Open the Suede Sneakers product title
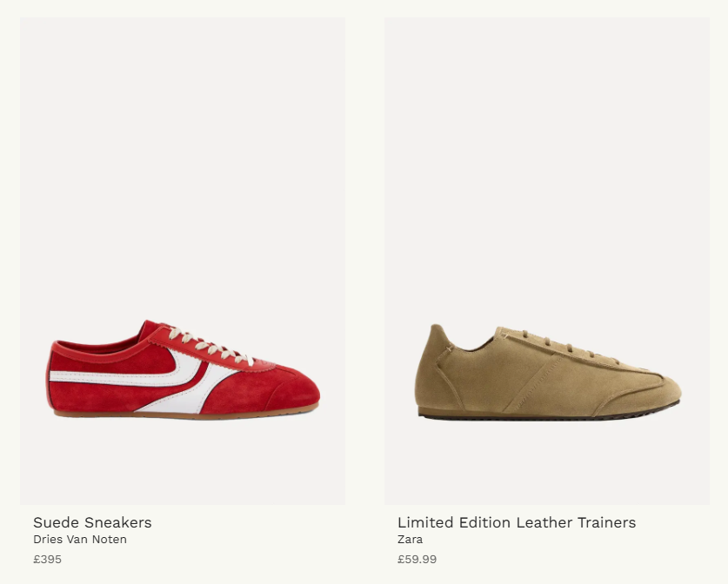728x584 pixels. coord(92,522)
